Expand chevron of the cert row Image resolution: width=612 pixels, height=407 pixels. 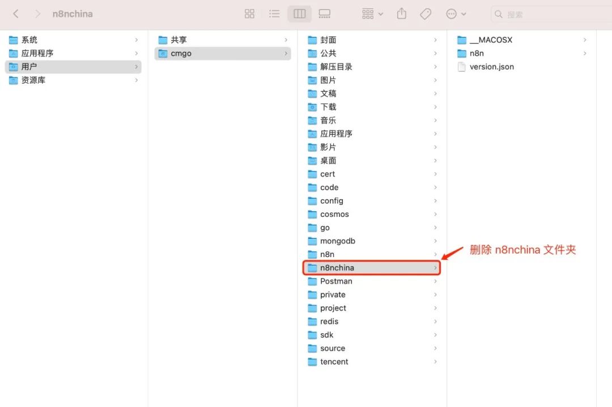pyautogui.click(x=435, y=174)
